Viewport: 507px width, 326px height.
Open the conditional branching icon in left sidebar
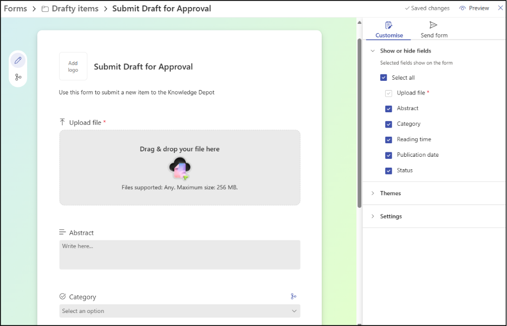pyautogui.click(x=18, y=76)
